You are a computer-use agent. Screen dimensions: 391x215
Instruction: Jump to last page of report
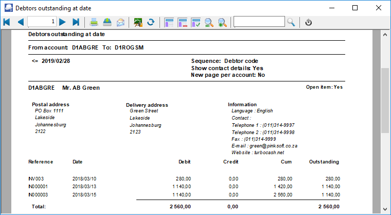pos(76,22)
